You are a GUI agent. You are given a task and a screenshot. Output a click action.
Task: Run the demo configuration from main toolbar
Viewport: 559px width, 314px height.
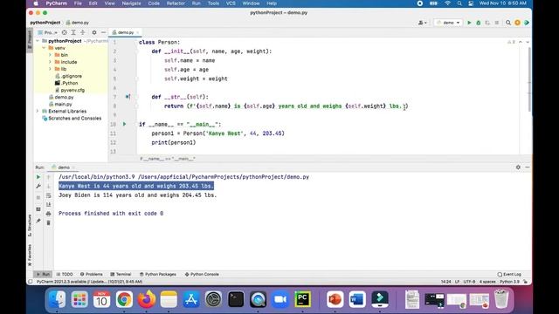click(469, 23)
